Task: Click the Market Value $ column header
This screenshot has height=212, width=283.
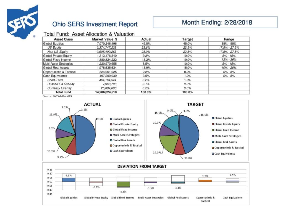Action: click(105, 39)
